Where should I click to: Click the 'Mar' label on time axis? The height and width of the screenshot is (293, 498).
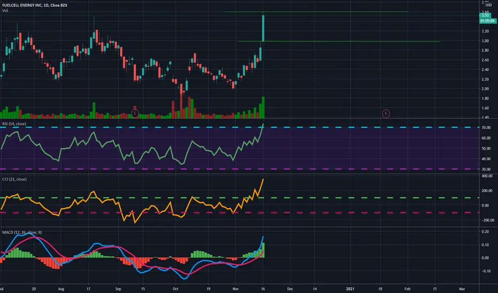[462, 289]
